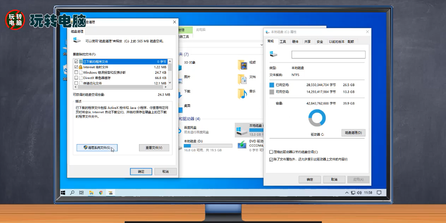The width and height of the screenshot is (446, 223).
Task: Click blue 已用空间 color swatch
Action: [272, 85]
